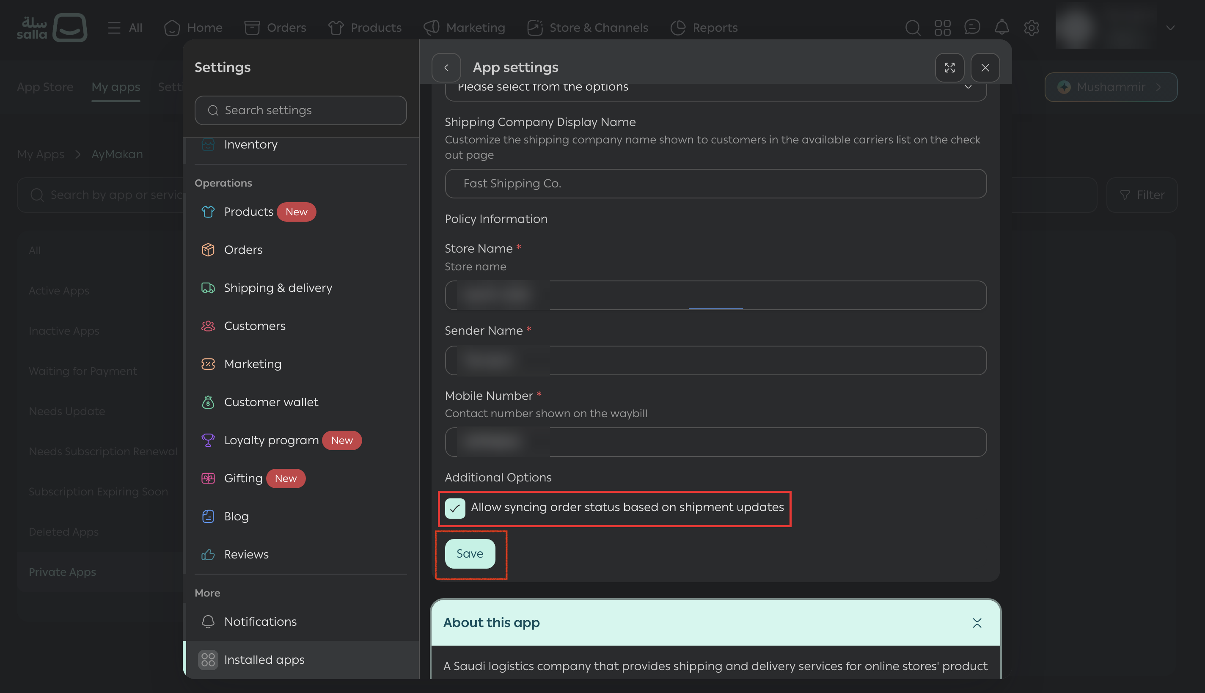Switch to the App Store tab
The image size is (1205, 693).
(x=45, y=87)
